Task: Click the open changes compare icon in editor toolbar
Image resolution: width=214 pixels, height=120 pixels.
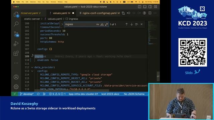Action: pos(123,13)
